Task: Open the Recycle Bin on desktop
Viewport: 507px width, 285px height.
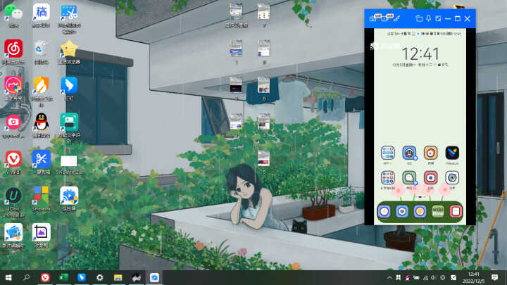Action: pos(41,49)
